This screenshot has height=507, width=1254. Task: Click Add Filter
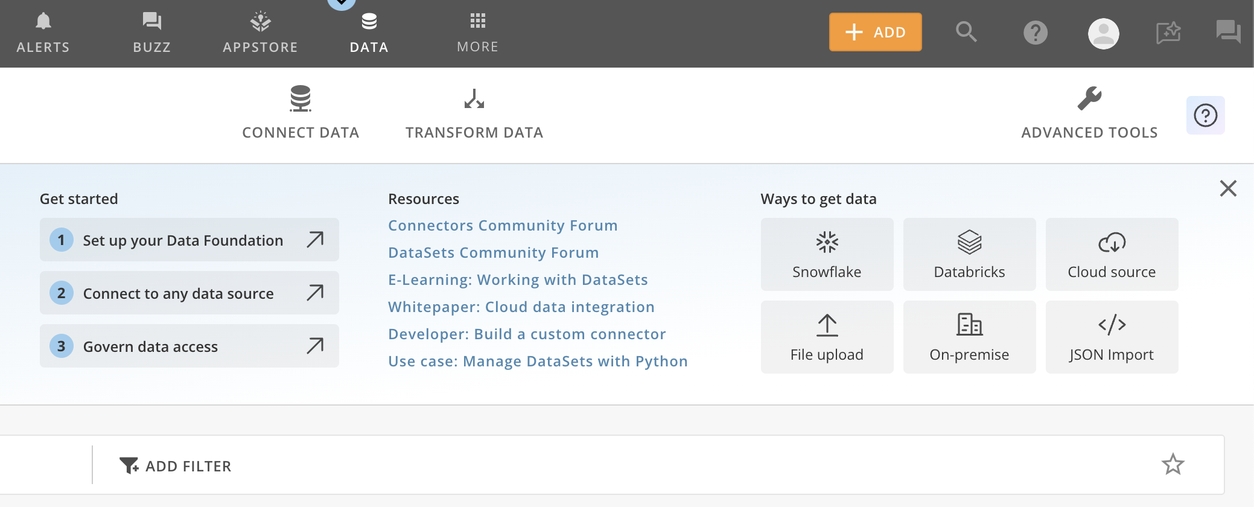click(176, 465)
